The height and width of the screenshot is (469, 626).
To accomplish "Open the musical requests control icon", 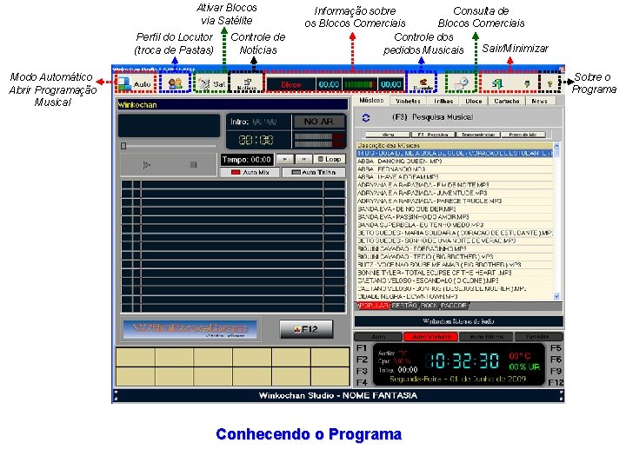I will point(422,83).
